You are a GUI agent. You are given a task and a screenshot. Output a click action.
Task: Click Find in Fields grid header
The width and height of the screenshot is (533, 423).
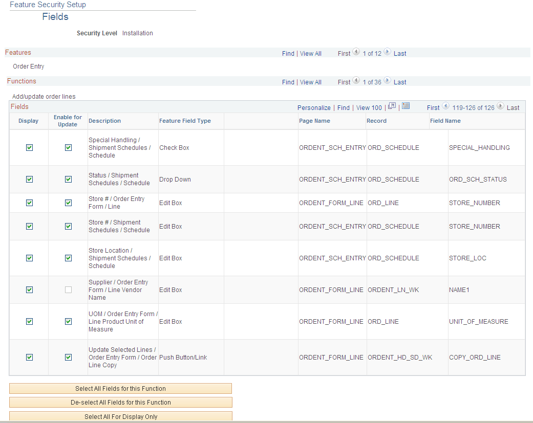click(x=344, y=107)
